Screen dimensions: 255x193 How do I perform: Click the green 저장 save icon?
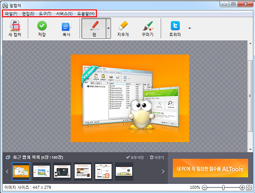42,26
